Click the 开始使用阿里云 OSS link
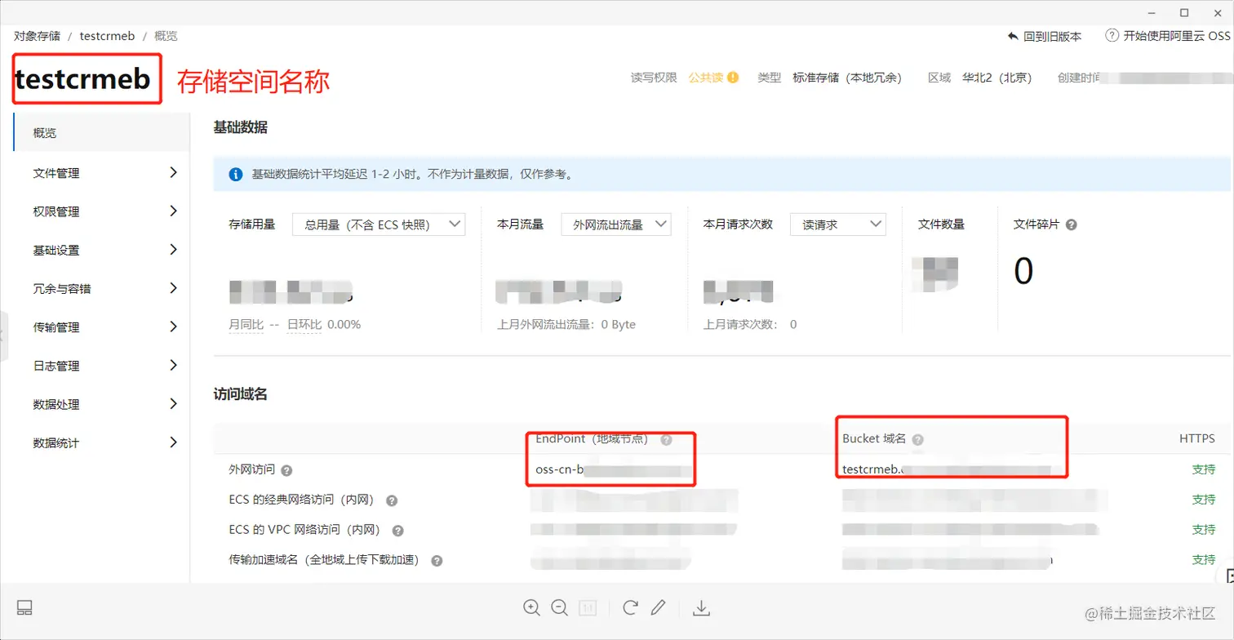The width and height of the screenshot is (1234, 640). pos(1177,36)
